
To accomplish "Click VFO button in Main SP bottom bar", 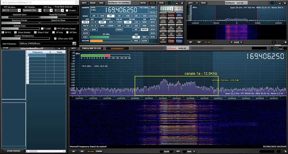I will tap(178, 151).
